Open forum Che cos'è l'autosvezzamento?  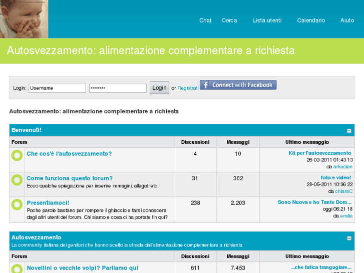click(x=69, y=154)
